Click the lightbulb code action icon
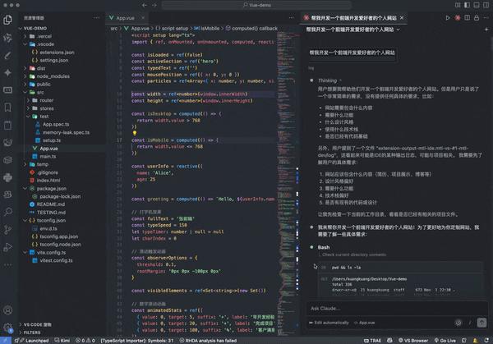Screen dimensions: 493x344 (x=135, y=133)
